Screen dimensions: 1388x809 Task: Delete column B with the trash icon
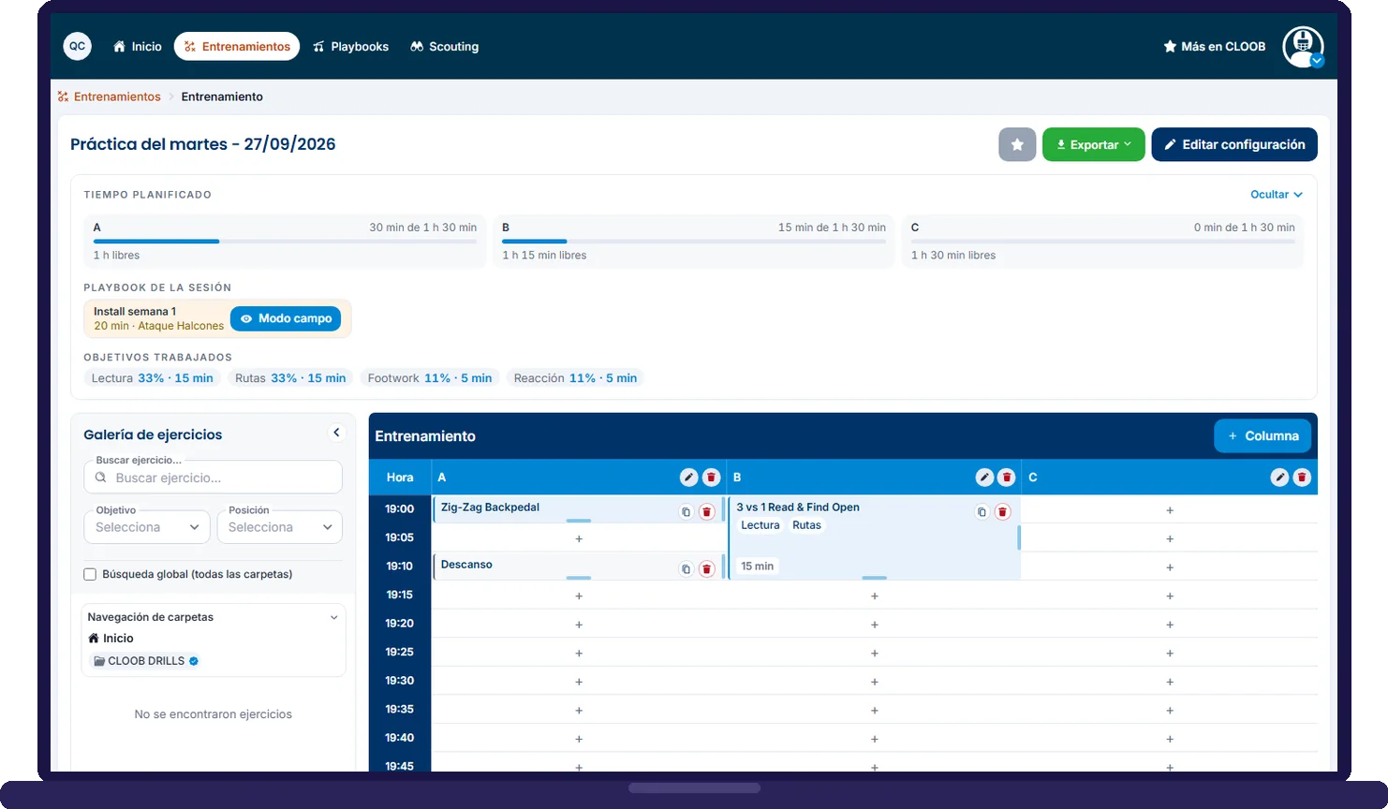(1007, 478)
